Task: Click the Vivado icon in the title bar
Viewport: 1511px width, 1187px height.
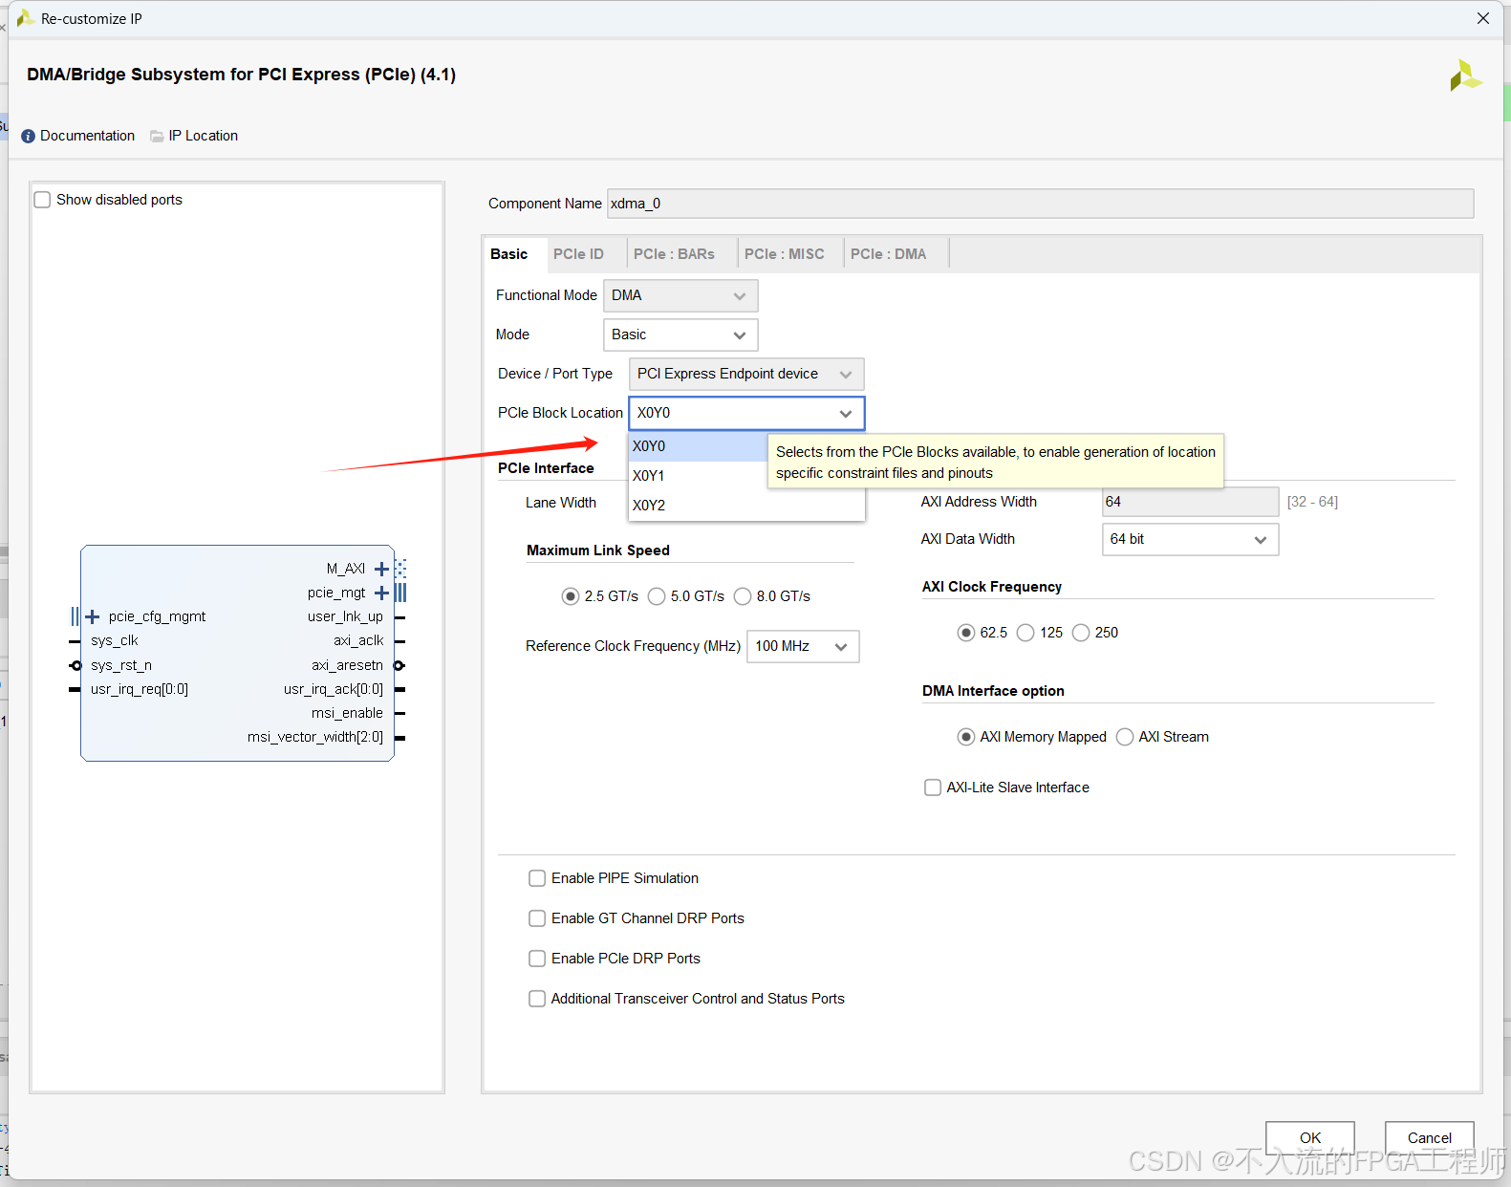Action: click(x=25, y=18)
